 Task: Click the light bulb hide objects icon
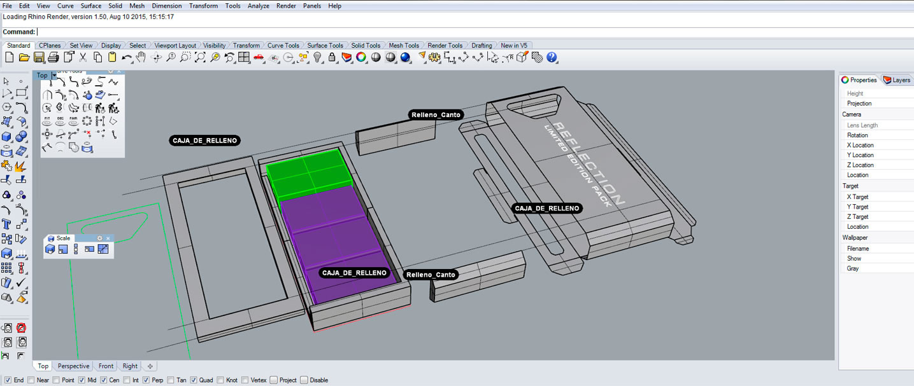coord(317,57)
